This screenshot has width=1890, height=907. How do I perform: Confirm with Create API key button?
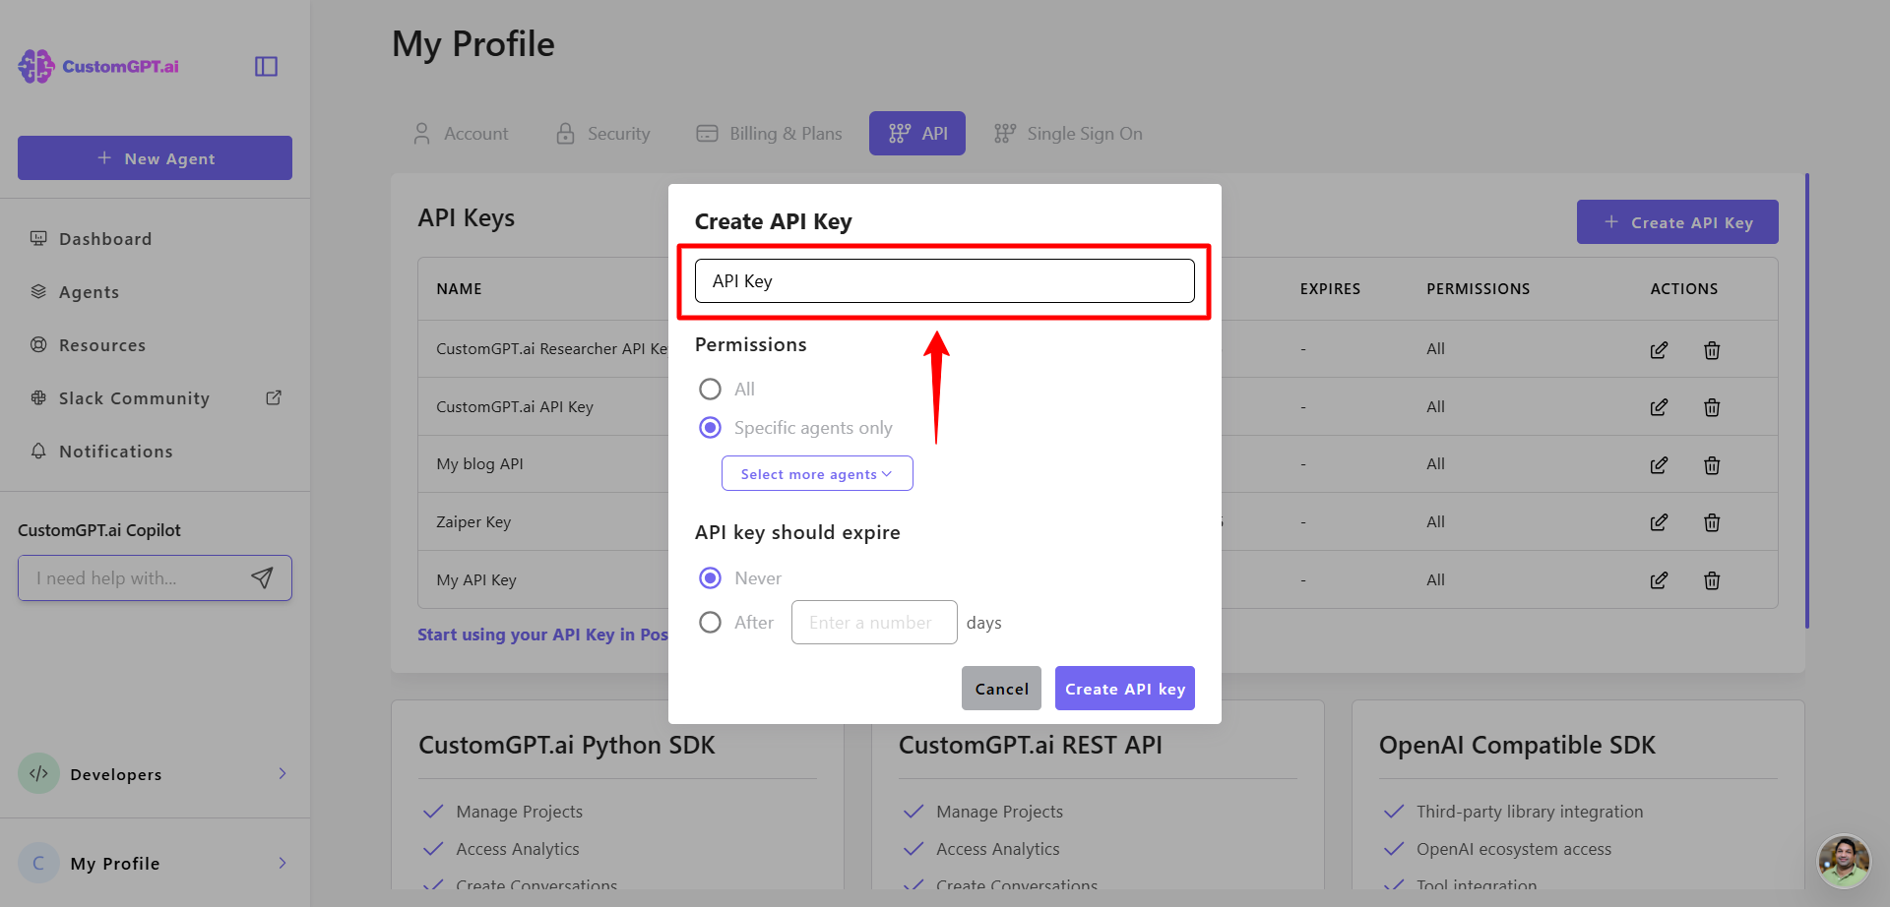pyautogui.click(x=1125, y=688)
